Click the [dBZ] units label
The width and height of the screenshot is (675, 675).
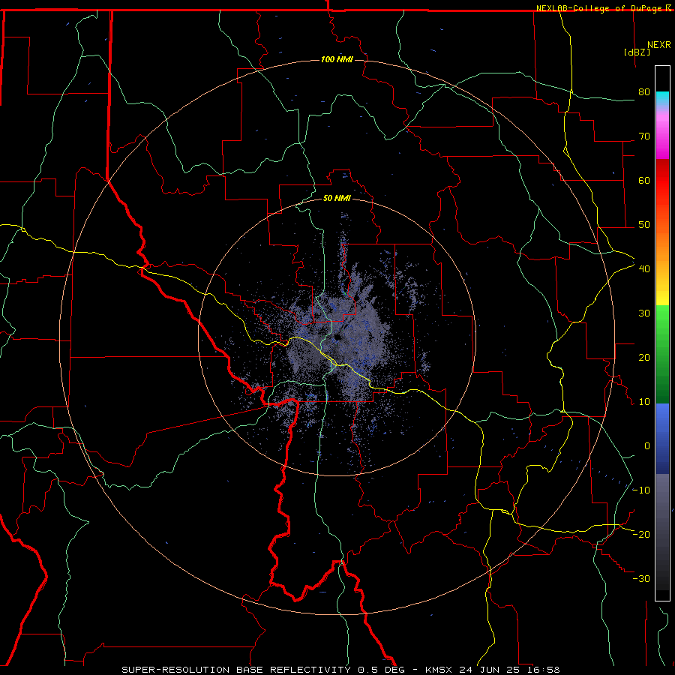coord(637,52)
